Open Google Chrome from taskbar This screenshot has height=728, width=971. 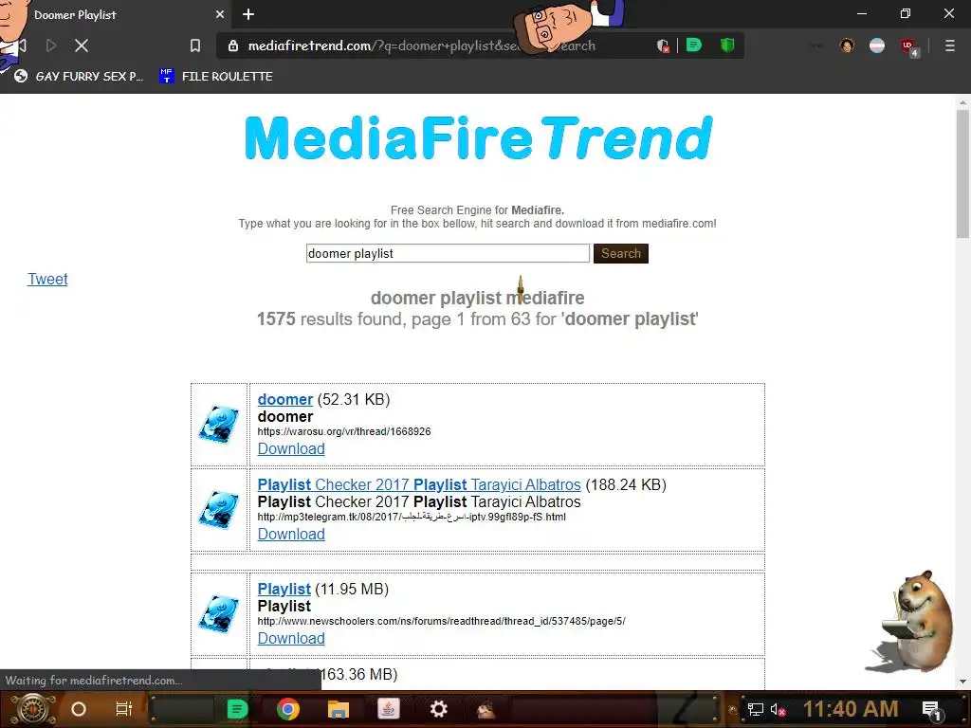pyautogui.click(x=288, y=709)
